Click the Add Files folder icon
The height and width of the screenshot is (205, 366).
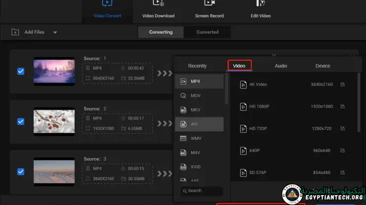[x=15, y=32]
